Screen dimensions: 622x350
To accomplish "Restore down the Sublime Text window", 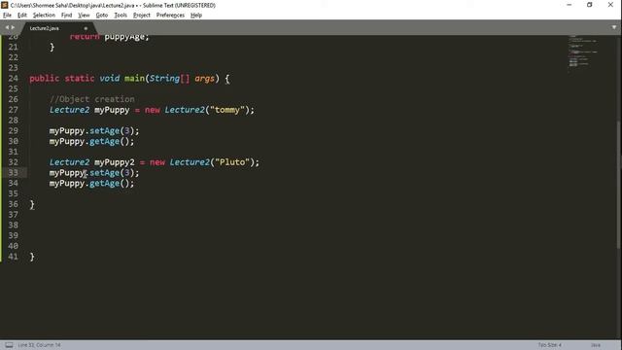I will (590, 5).
